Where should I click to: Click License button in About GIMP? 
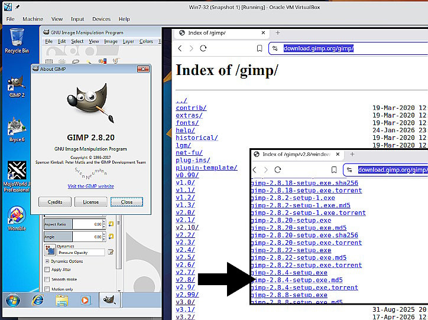coord(90,202)
